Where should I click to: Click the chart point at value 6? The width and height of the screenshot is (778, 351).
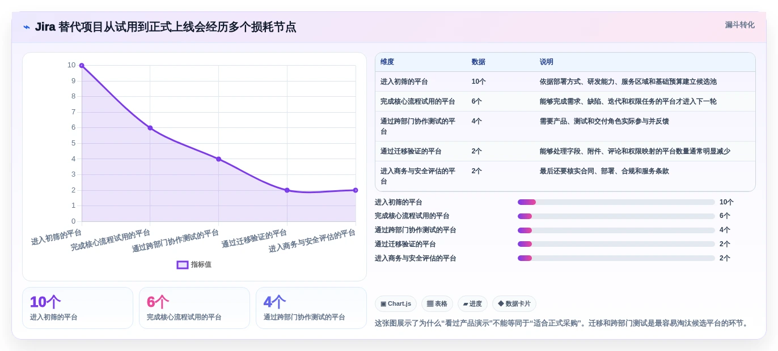point(150,128)
